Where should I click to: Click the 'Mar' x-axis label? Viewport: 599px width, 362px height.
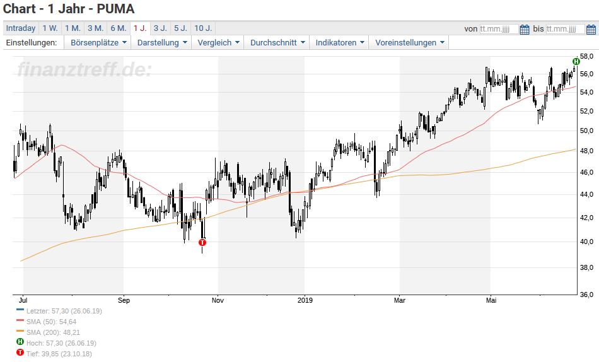tap(400, 300)
